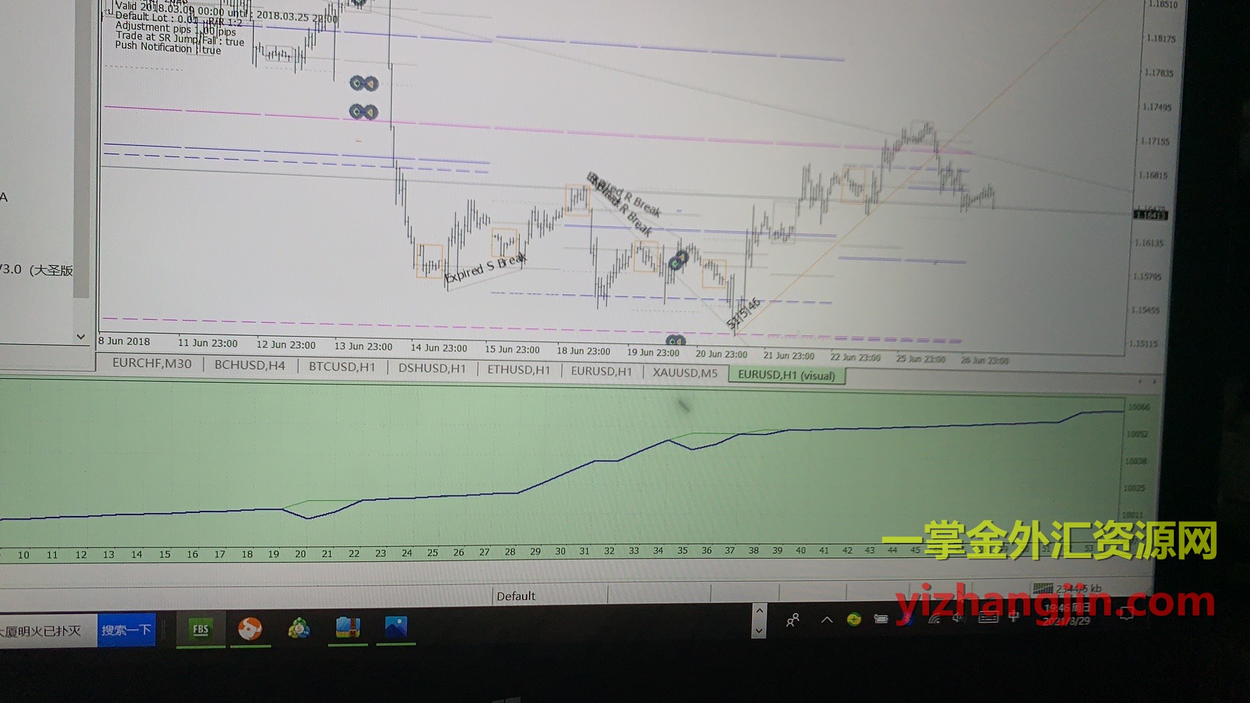Viewport: 1250px width, 703px height.
Task: Click the '13 Jun 23:00' time axis label
Action: [363, 346]
